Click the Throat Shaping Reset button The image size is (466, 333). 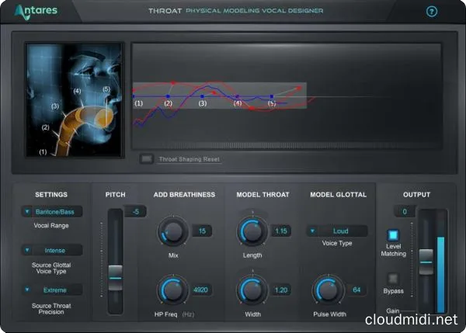click(x=147, y=159)
